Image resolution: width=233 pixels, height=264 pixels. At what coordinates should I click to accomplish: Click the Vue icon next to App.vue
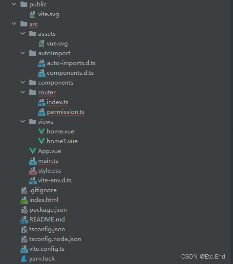pos(33,151)
